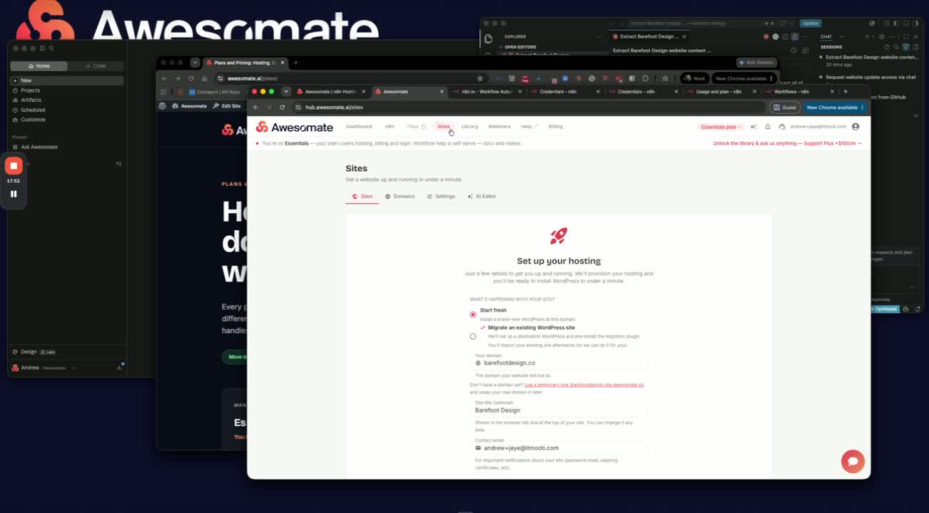Expand tab search chevron in front Chrome window
Screen dimensions: 929x513
tap(286, 91)
